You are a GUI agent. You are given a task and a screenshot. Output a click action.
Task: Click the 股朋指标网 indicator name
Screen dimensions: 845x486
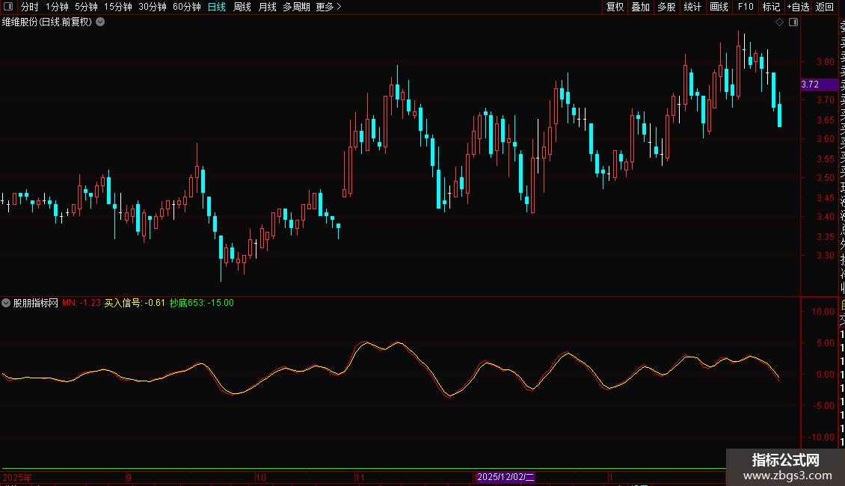click(36, 303)
